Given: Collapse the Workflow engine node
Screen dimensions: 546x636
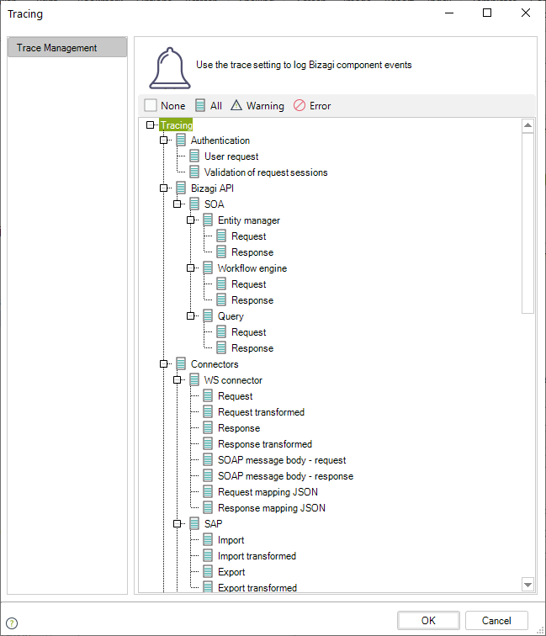Looking at the screenshot, I should (x=190, y=268).
